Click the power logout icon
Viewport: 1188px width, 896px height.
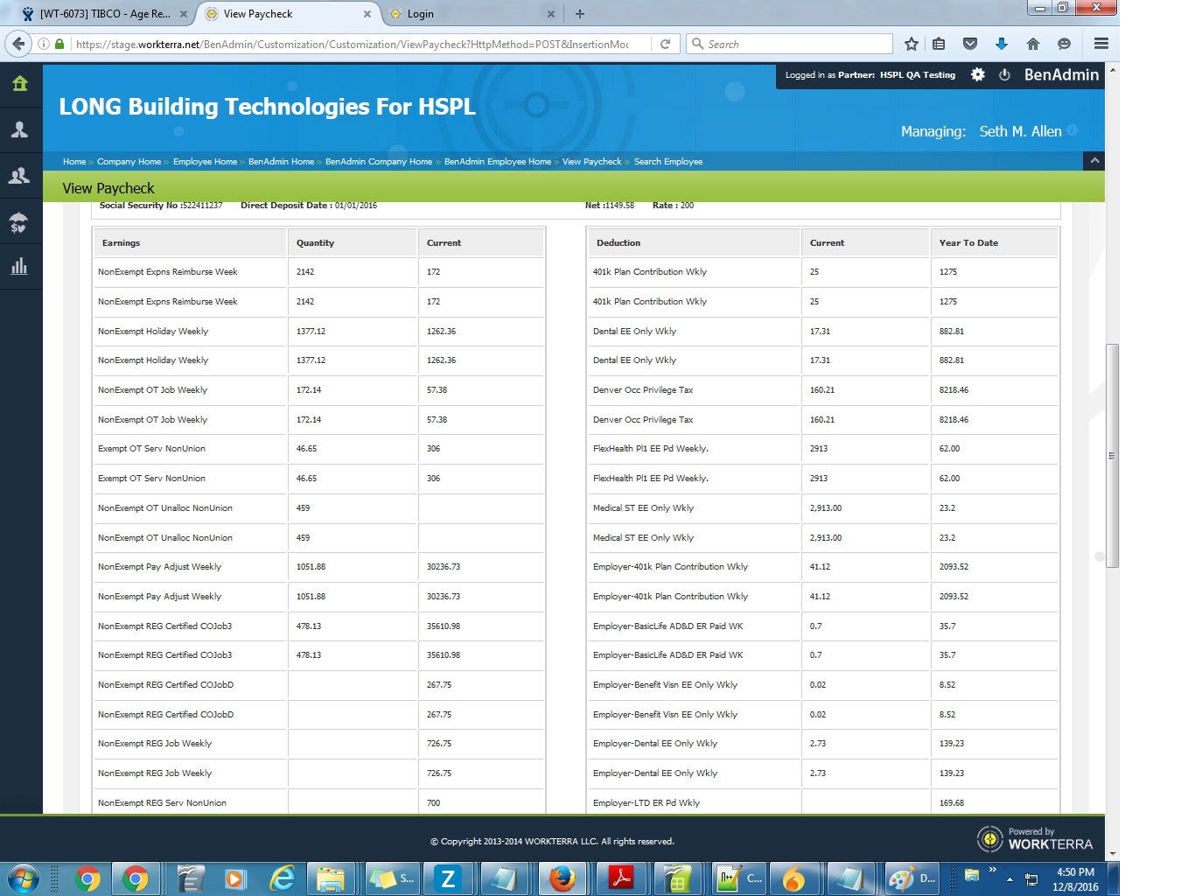(x=1004, y=75)
